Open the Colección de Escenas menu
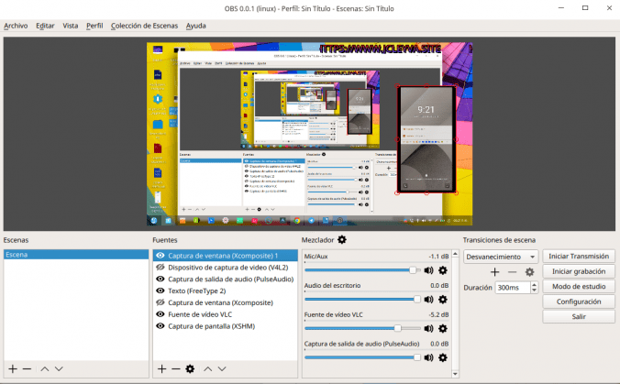 (x=143, y=26)
